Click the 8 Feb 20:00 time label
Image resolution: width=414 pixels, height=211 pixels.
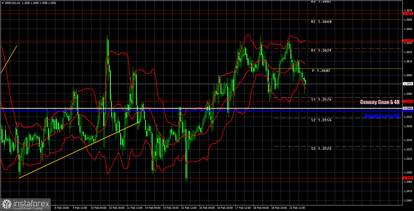(x=62, y=208)
